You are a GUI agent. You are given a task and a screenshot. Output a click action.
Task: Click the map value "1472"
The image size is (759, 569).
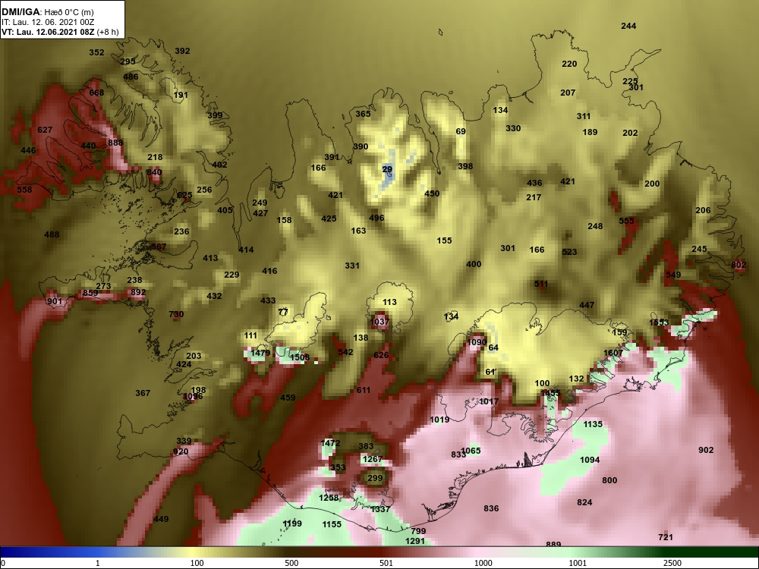click(330, 443)
